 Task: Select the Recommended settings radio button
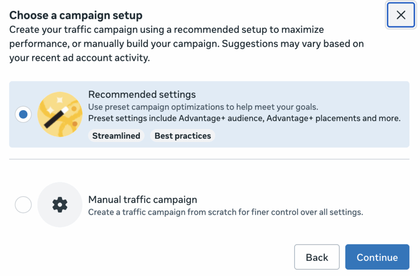click(23, 114)
